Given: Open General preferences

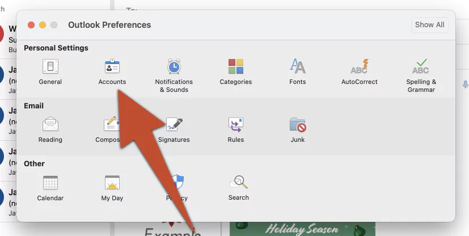Looking at the screenshot, I should [x=50, y=72].
